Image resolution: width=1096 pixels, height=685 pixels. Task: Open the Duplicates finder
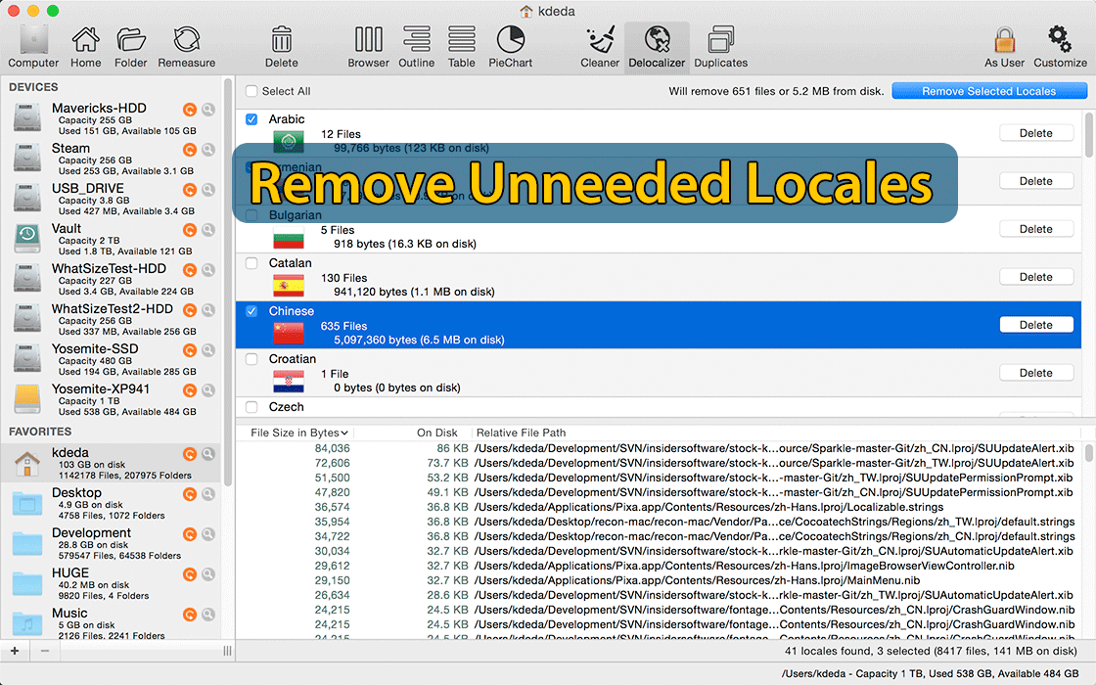click(720, 41)
